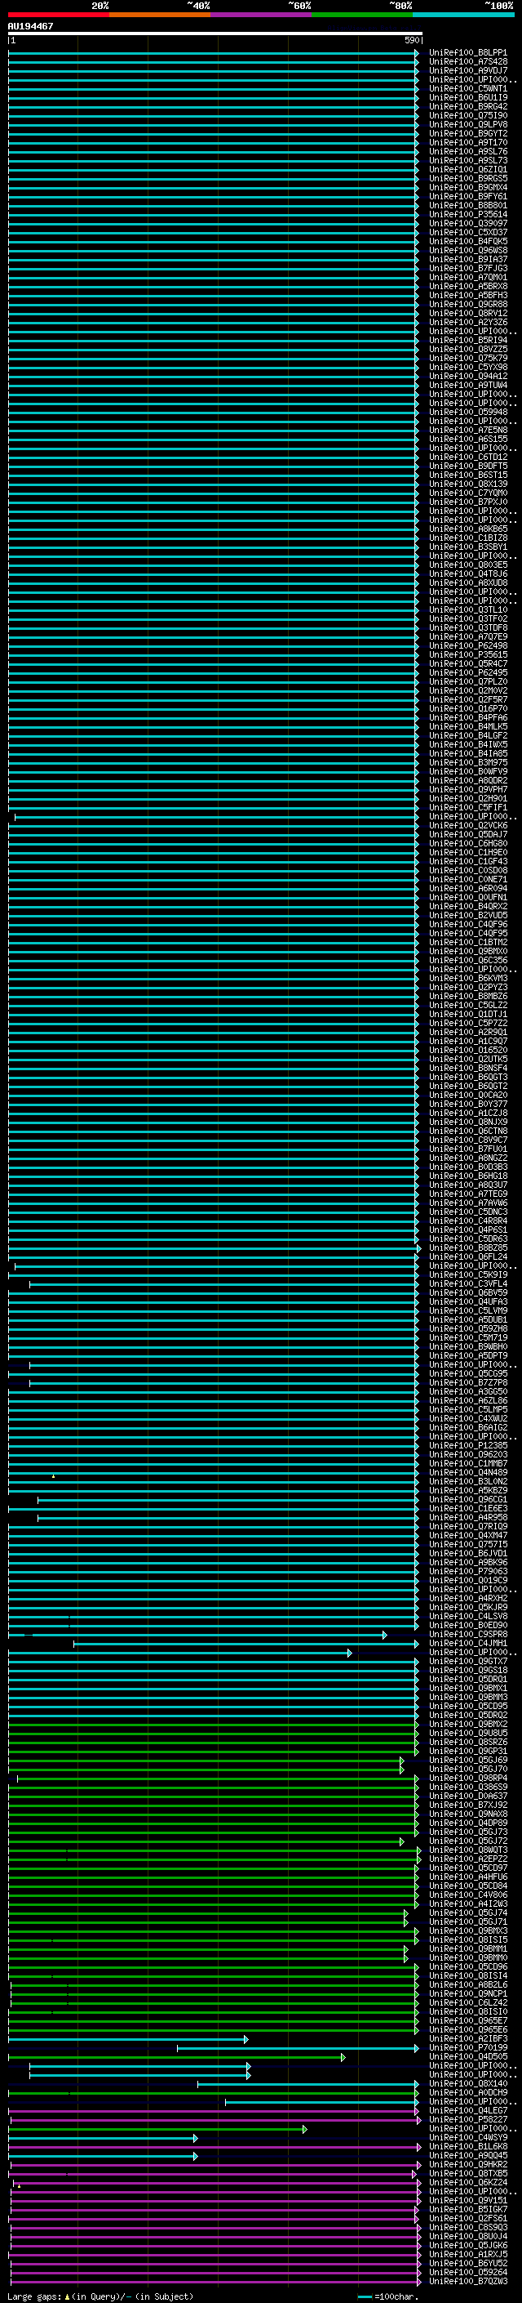Viewport: 522px width, 2303px height.
Task: Click arrowhead of UniRef100_A9QQ45 alignment
Action: click(x=196, y=2157)
